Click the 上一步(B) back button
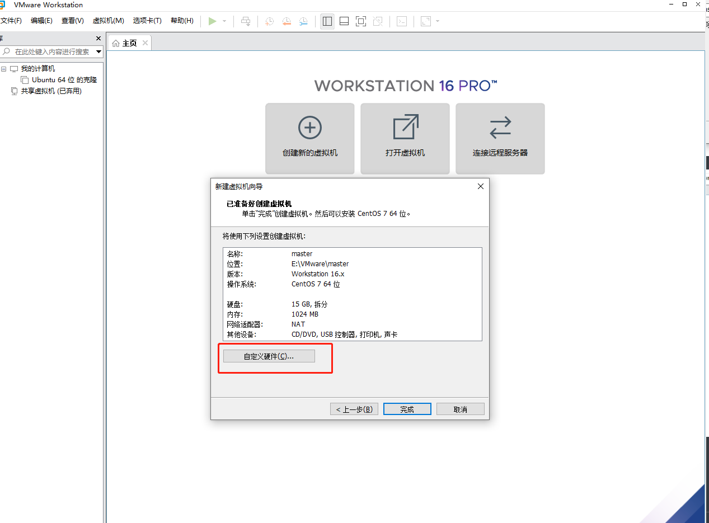Viewport: 709px width, 523px height. (x=354, y=409)
